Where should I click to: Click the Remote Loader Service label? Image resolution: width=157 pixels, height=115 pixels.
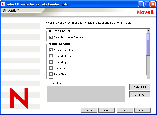coord(69,37)
